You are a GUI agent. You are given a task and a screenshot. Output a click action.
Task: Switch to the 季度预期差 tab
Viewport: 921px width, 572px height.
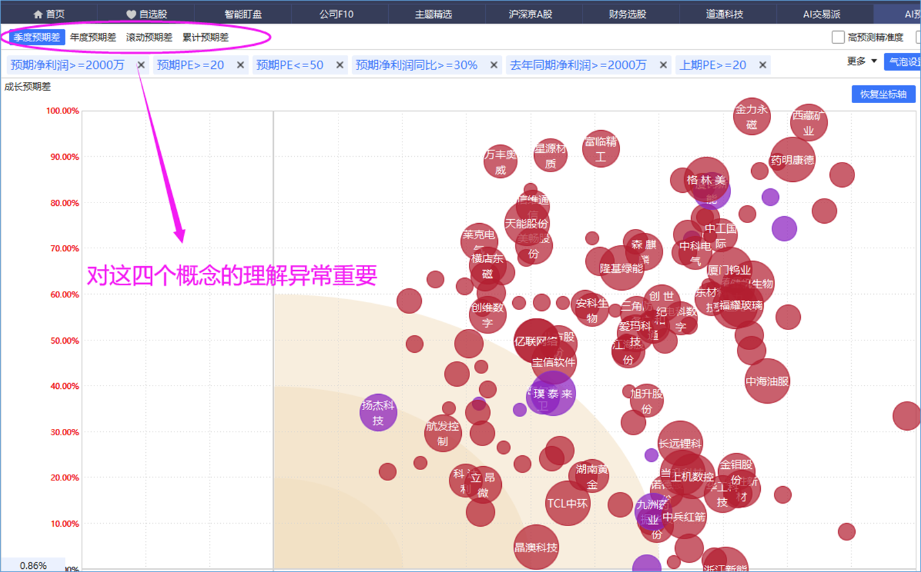[37, 37]
